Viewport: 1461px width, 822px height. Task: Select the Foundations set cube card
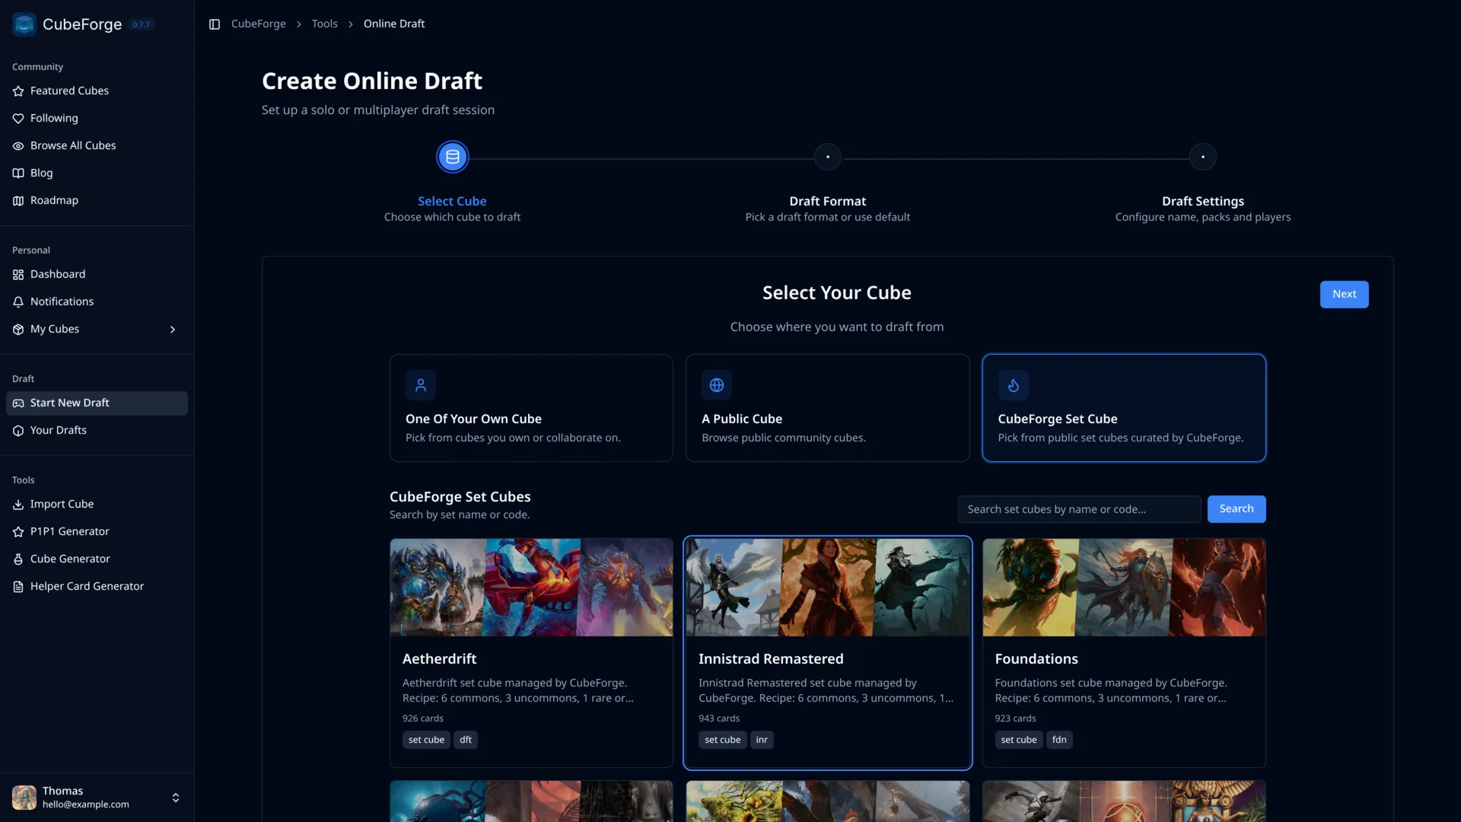pyautogui.click(x=1124, y=653)
